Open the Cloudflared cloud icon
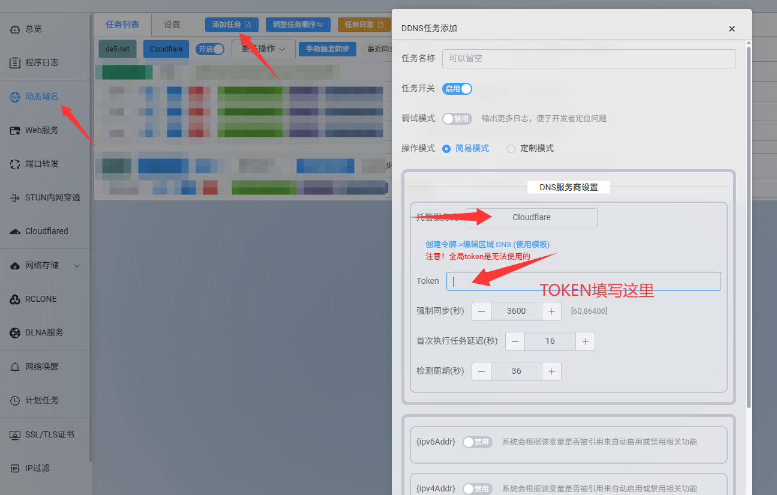The height and width of the screenshot is (495, 777). 15,231
